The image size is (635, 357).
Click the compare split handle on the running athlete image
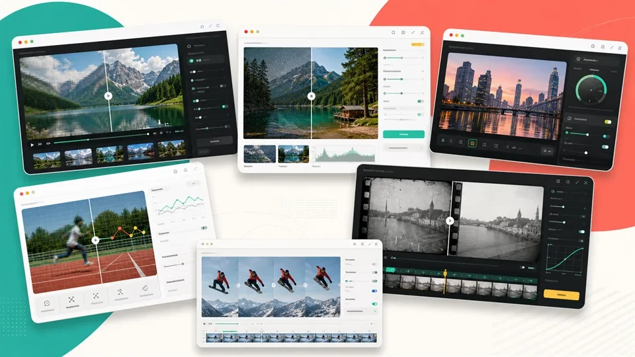95,240
